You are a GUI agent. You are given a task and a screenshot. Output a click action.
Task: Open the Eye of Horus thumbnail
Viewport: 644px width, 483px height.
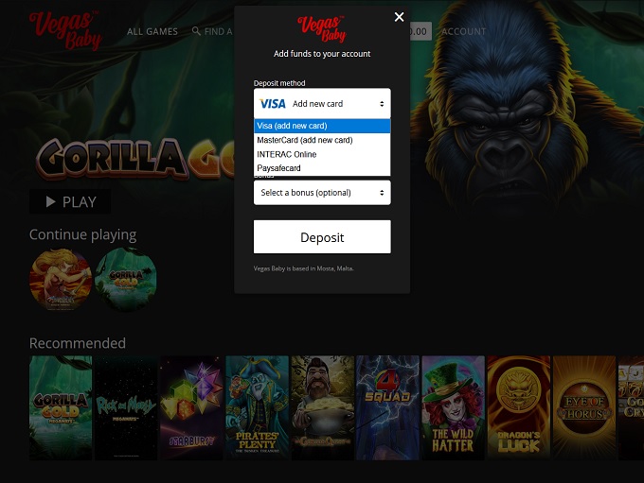[583, 407]
